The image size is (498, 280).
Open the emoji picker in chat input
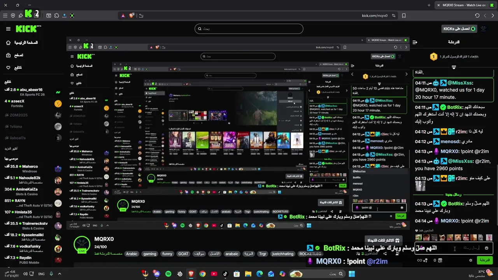tap(486, 248)
